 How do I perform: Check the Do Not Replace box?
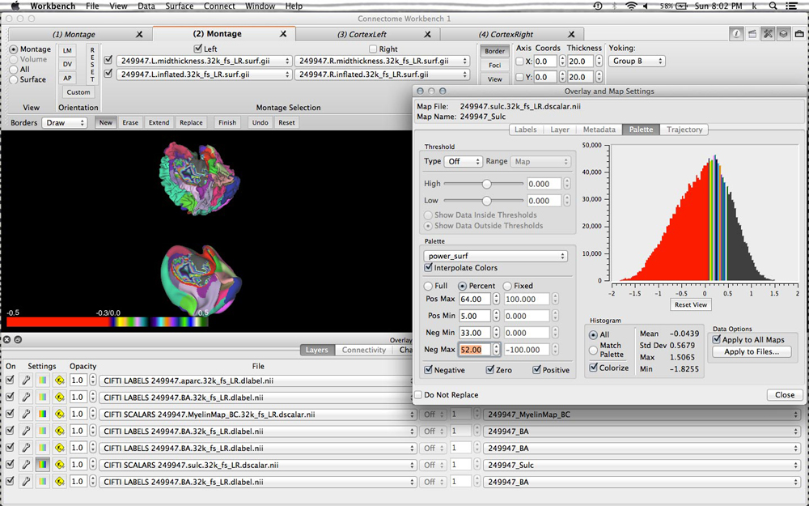pyautogui.click(x=418, y=394)
